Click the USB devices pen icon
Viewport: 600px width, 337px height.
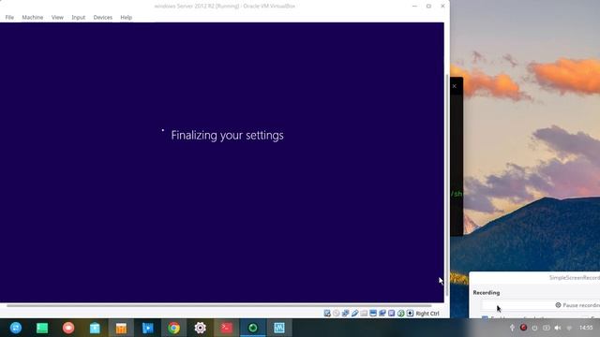354,314
